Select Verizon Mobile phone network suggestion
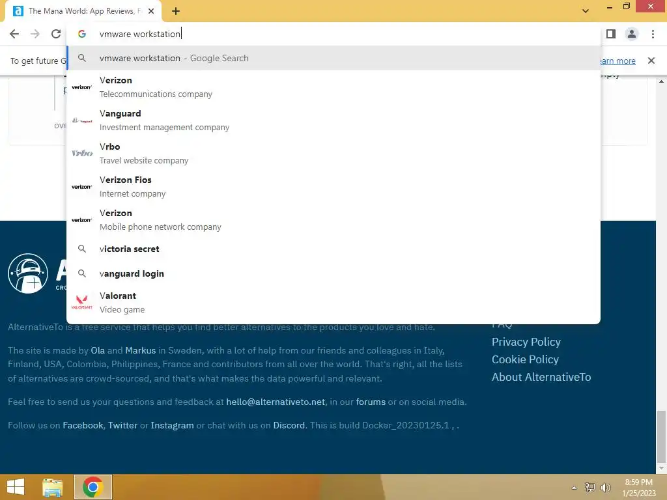 [x=333, y=220]
